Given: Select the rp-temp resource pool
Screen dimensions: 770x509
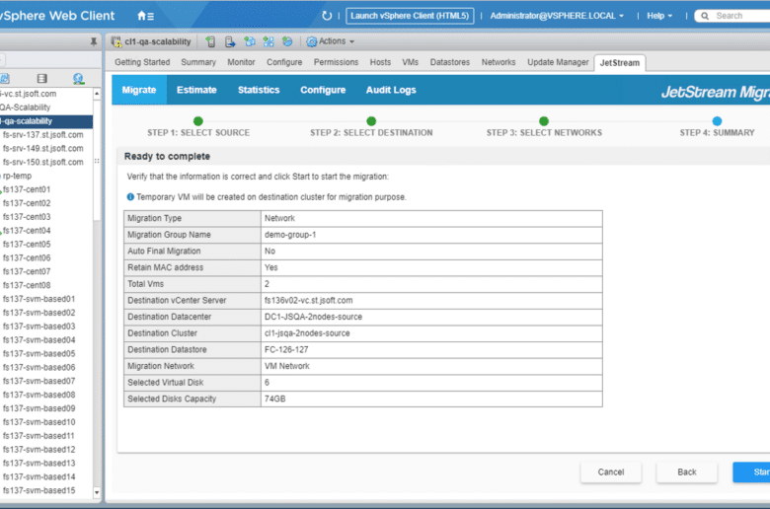Looking at the screenshot, I should pos(17,176).
